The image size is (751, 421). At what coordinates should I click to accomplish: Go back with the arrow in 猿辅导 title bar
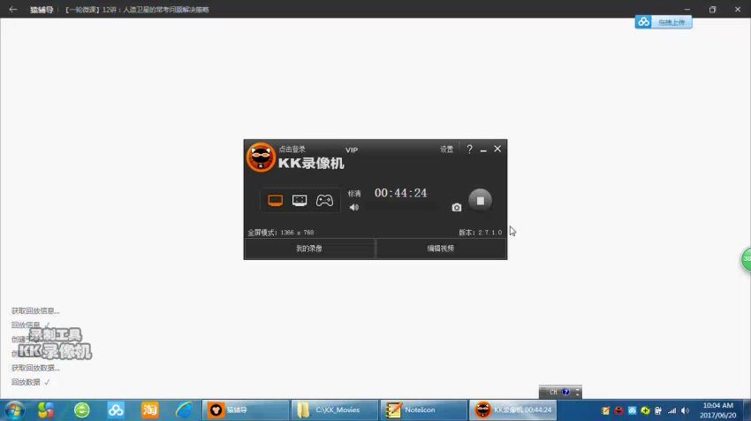point(13,9)
